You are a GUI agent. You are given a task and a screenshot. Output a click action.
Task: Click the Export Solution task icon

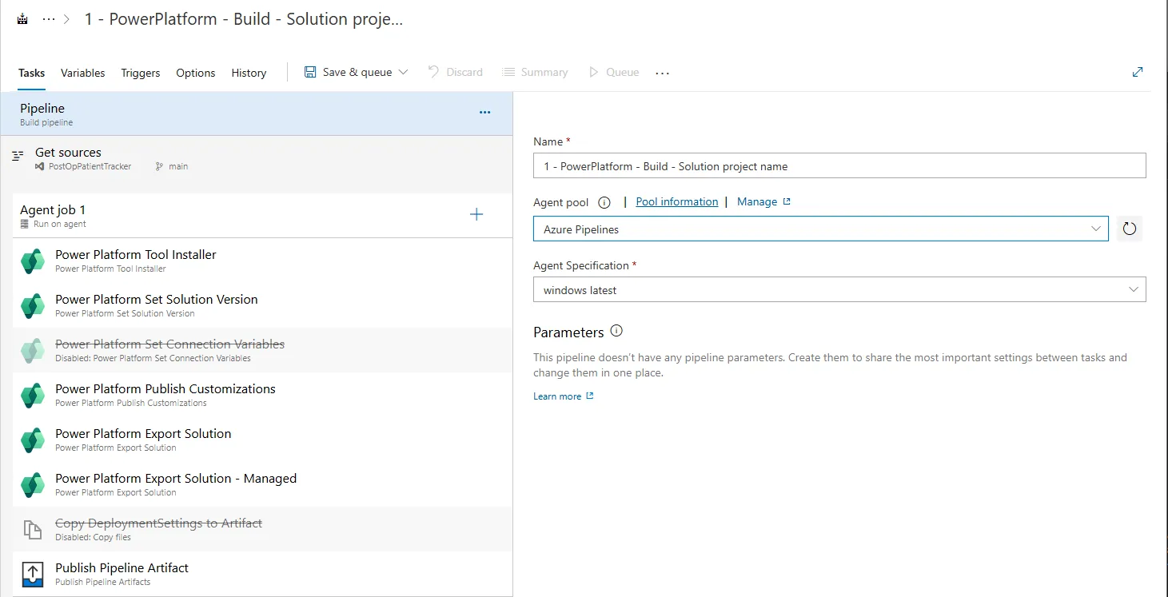click(x=33, y=440)
